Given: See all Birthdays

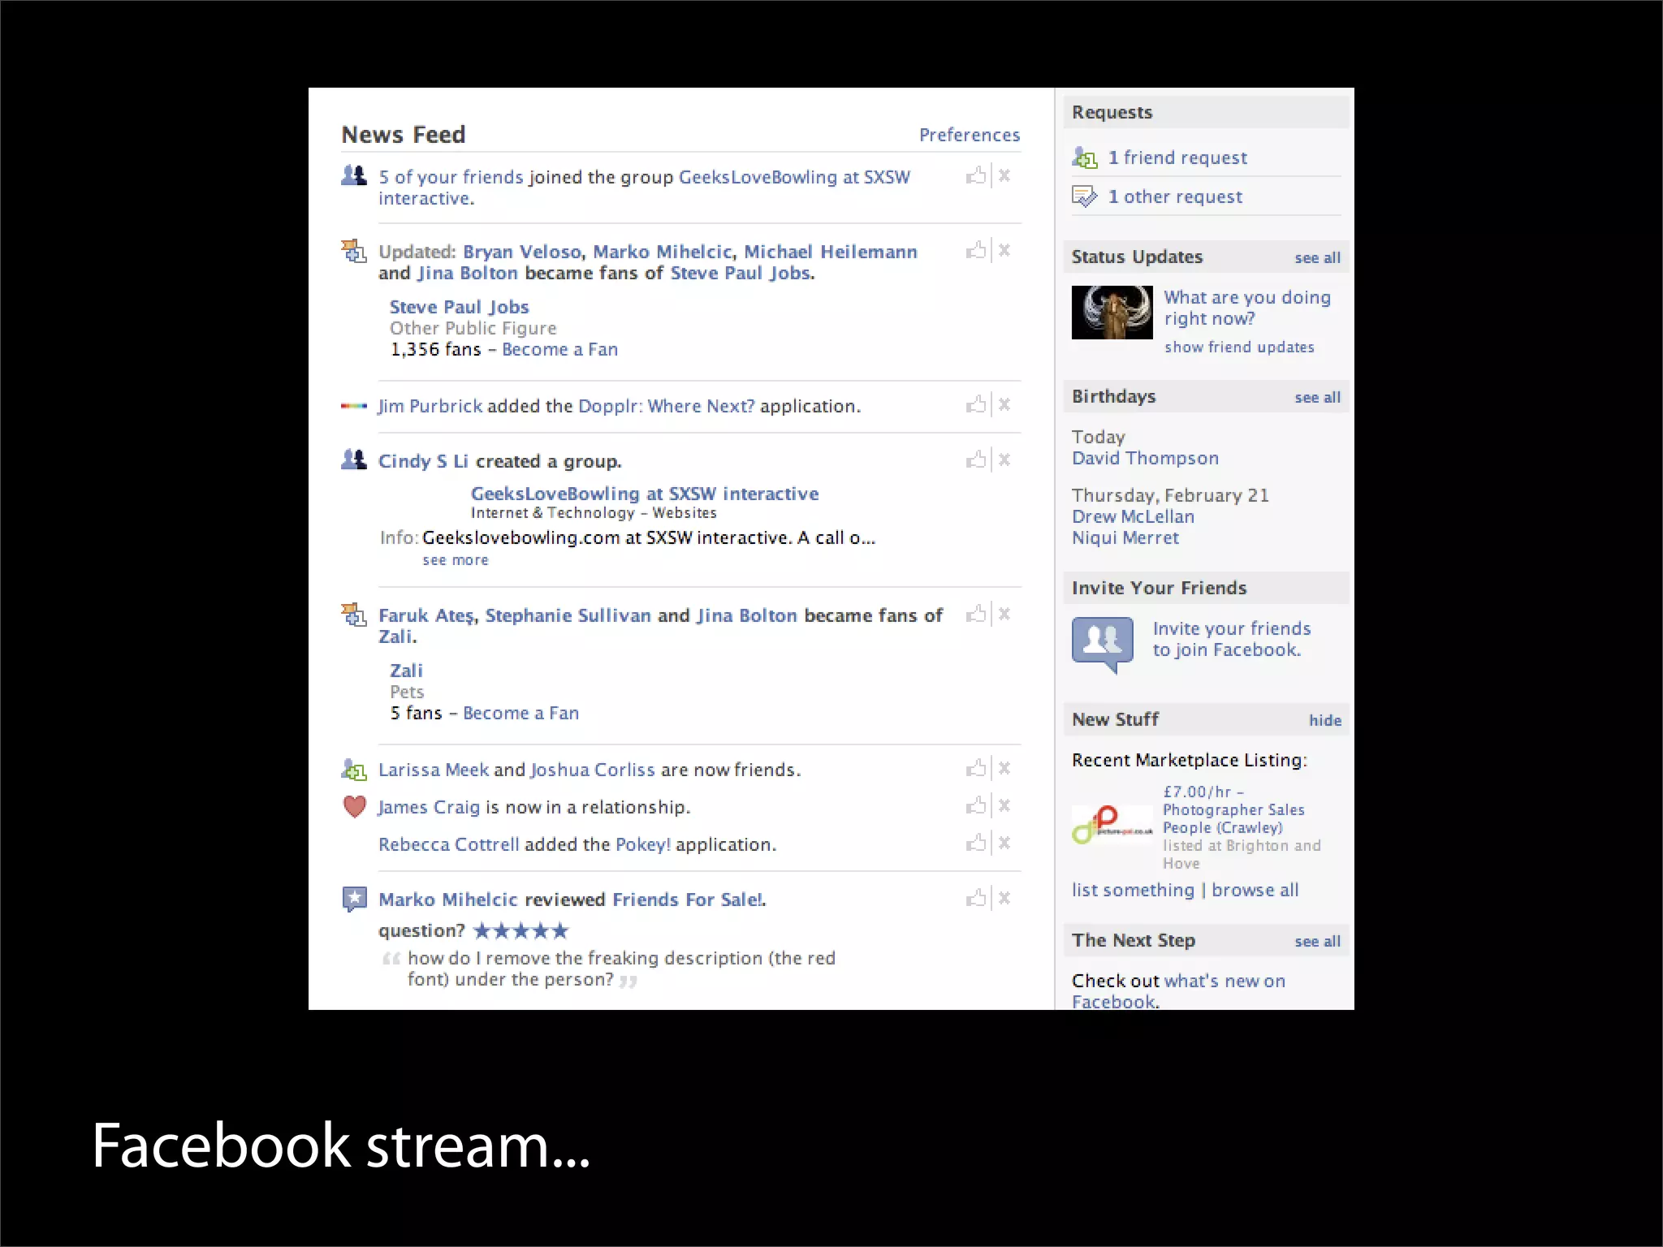Looking at the screenshot, I should [x=1317, y=398].
